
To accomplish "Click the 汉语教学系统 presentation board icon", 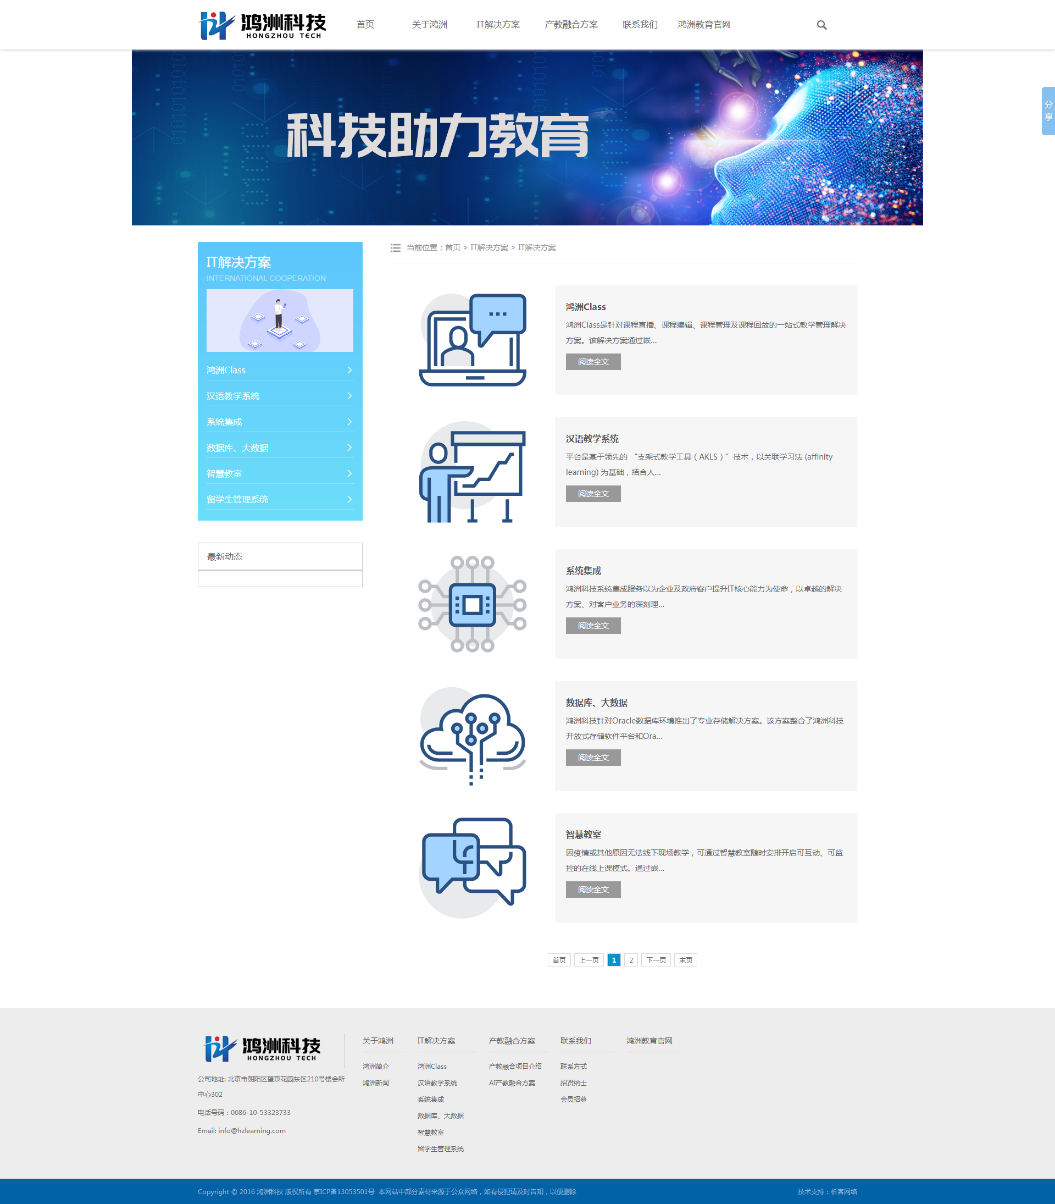I will point(472,472).
